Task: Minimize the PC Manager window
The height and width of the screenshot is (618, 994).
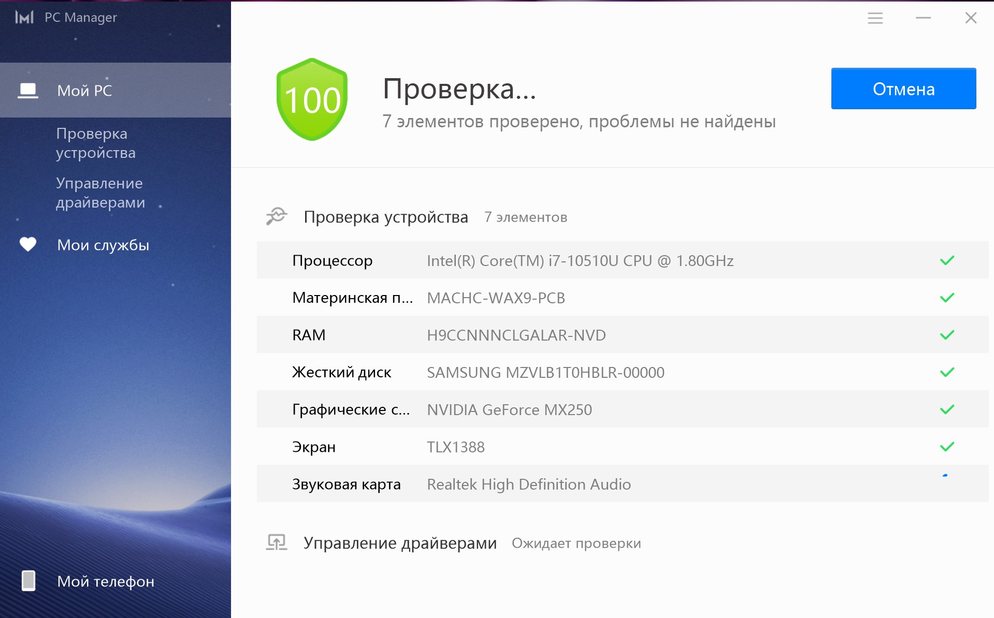Action: click(923, 18)
